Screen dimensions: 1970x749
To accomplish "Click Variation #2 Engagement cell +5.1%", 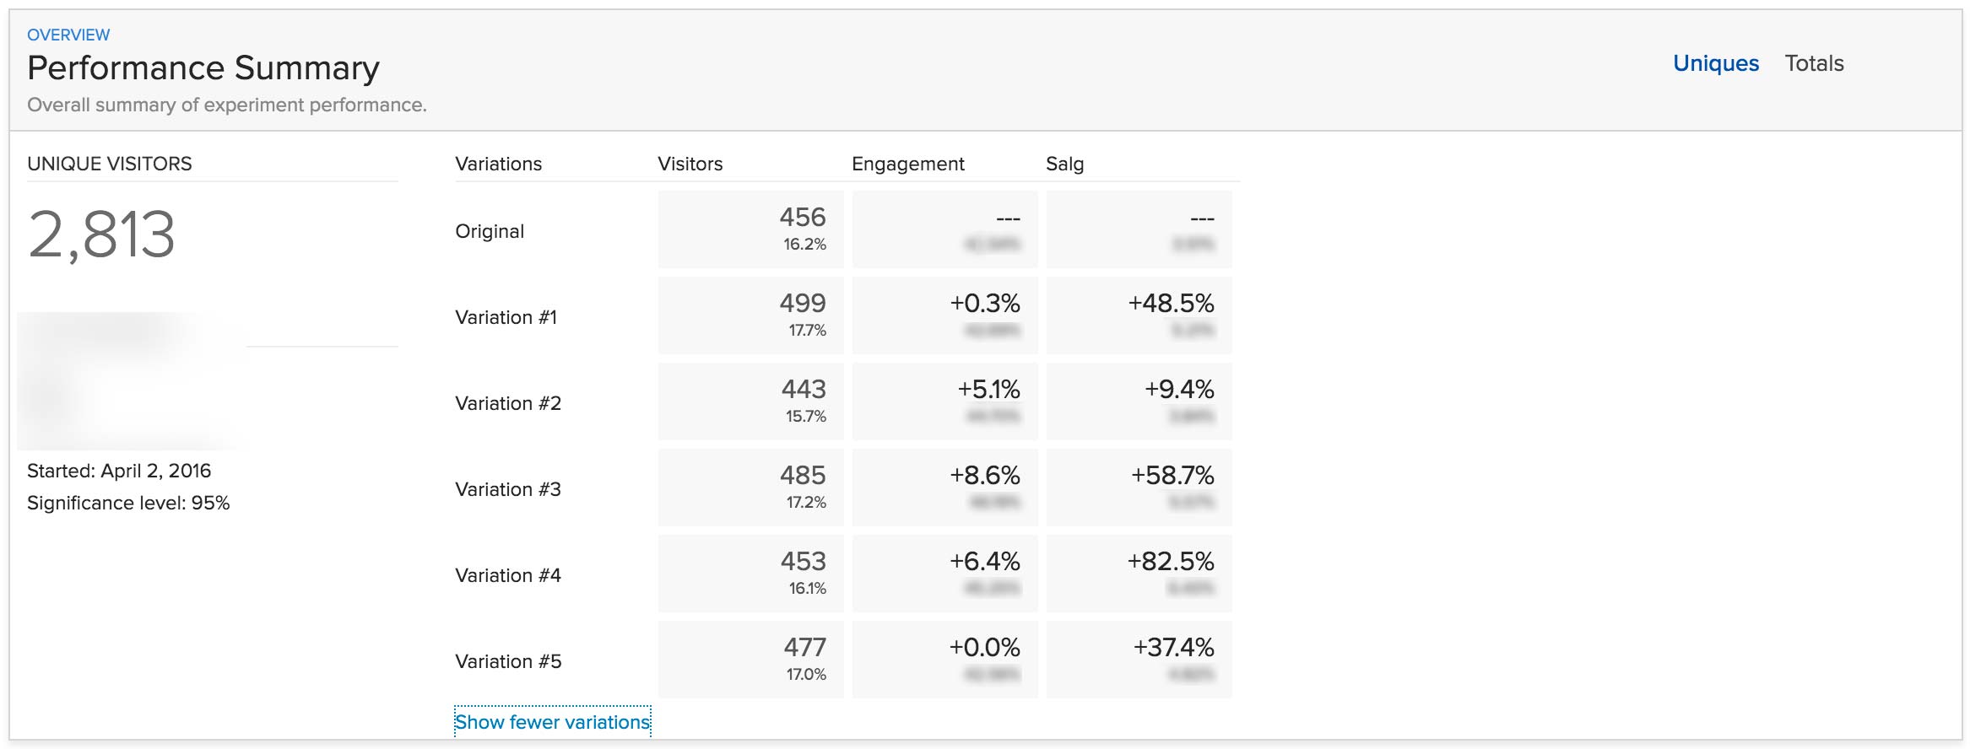I will pyautogui.click(x=945, y=401).
